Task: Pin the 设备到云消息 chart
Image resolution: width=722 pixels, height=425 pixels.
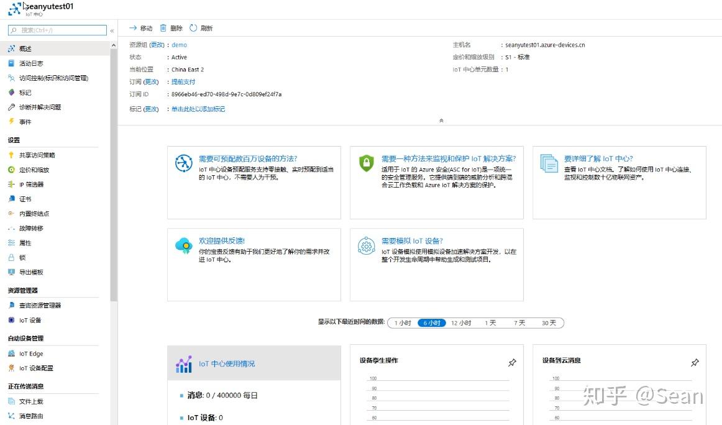Action: [695, 362]
